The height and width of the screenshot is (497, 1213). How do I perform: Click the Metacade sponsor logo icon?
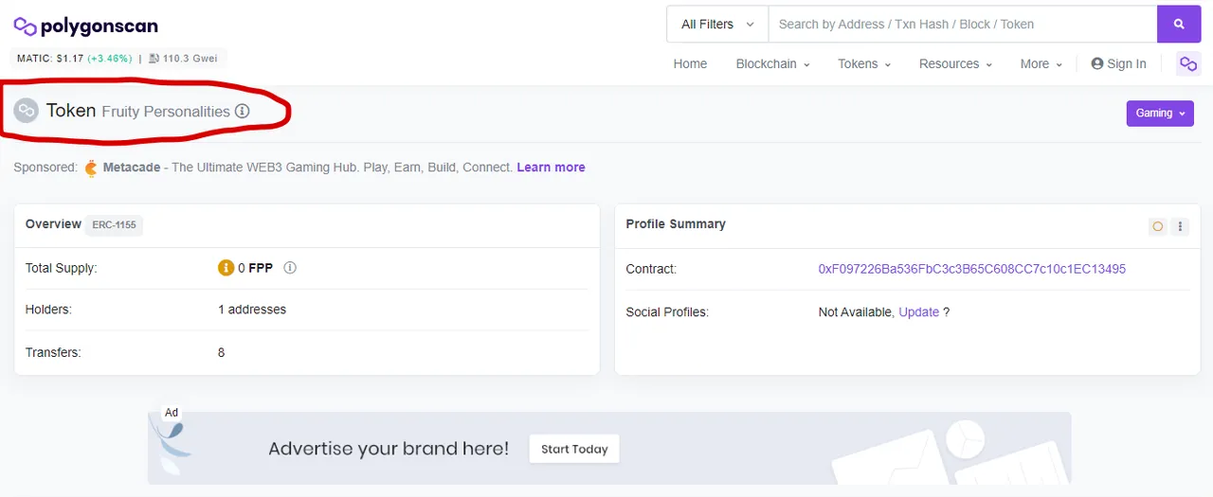(x=91, y=168)
